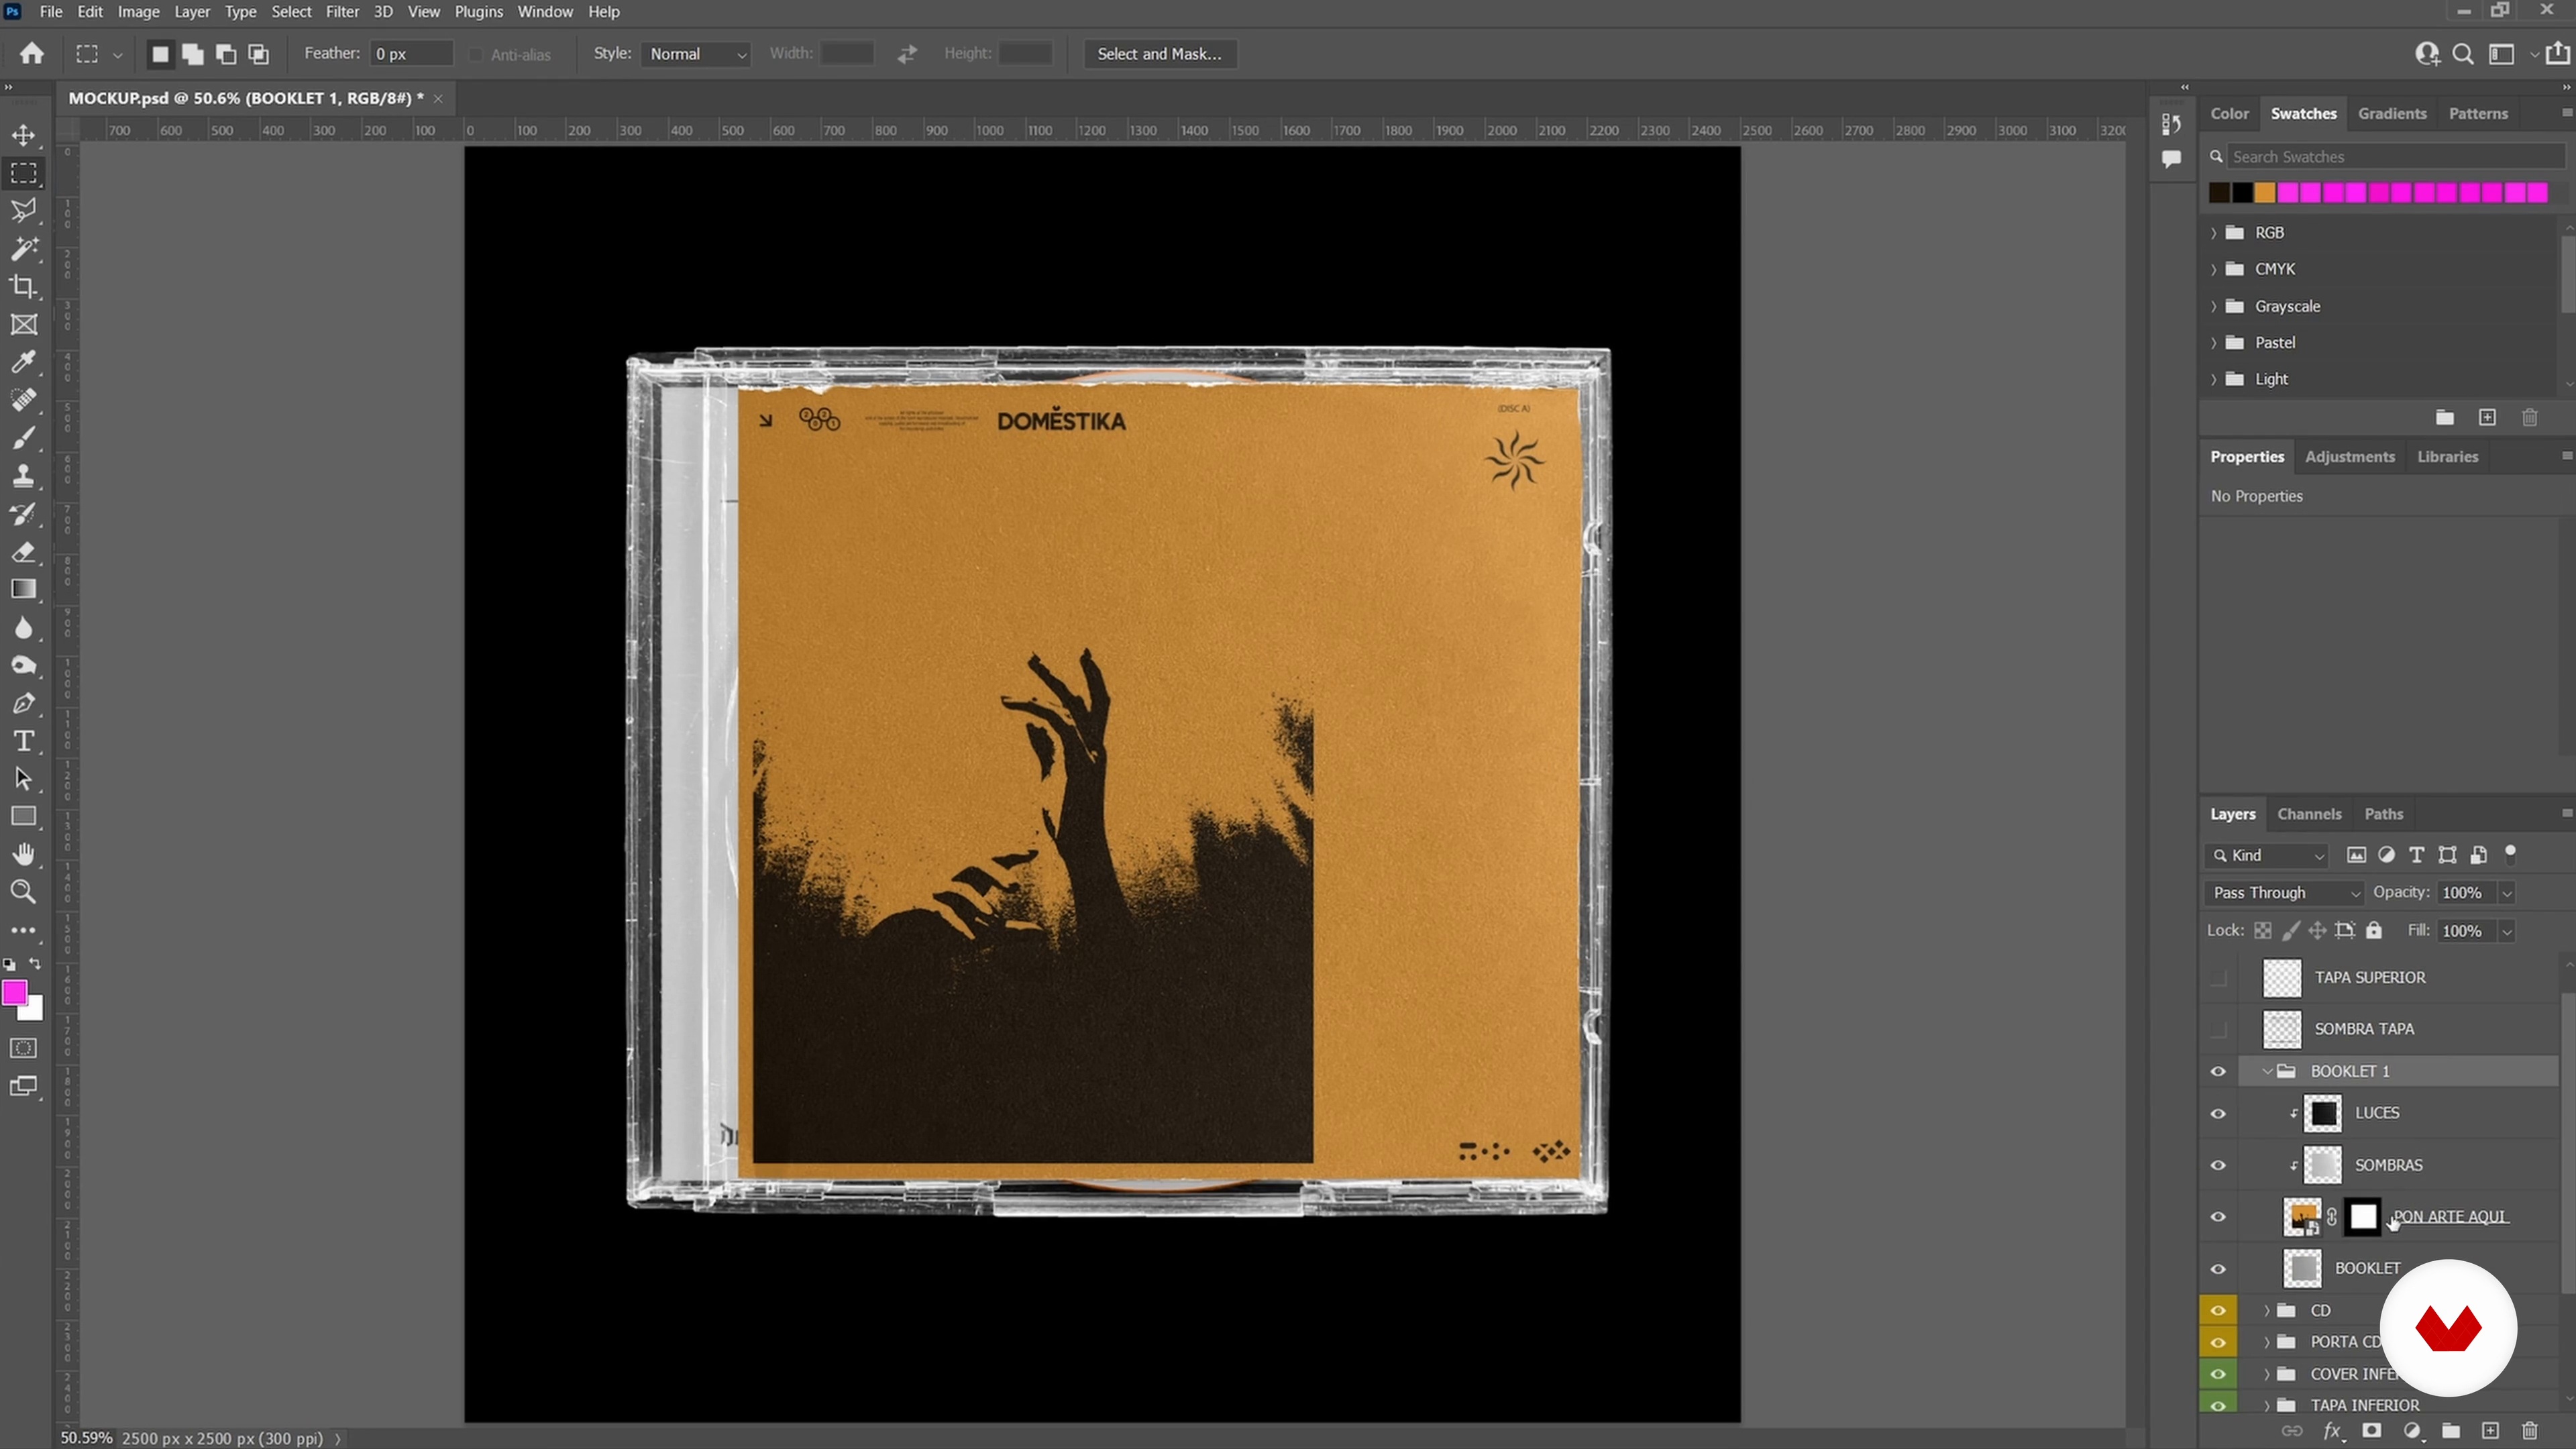Expand the Pastel swatch folder

pos(2214,343)
